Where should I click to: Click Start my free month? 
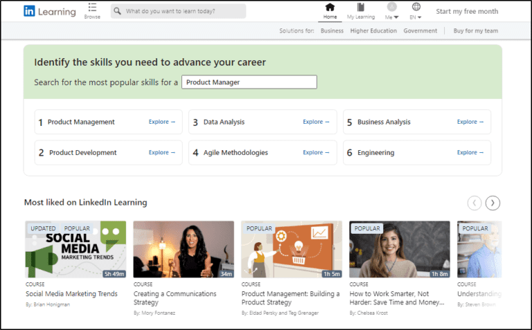(467, 11)
